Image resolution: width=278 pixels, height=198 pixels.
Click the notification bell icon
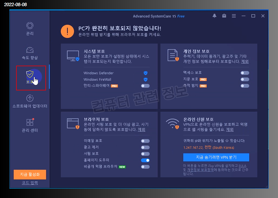pos(214,16)
